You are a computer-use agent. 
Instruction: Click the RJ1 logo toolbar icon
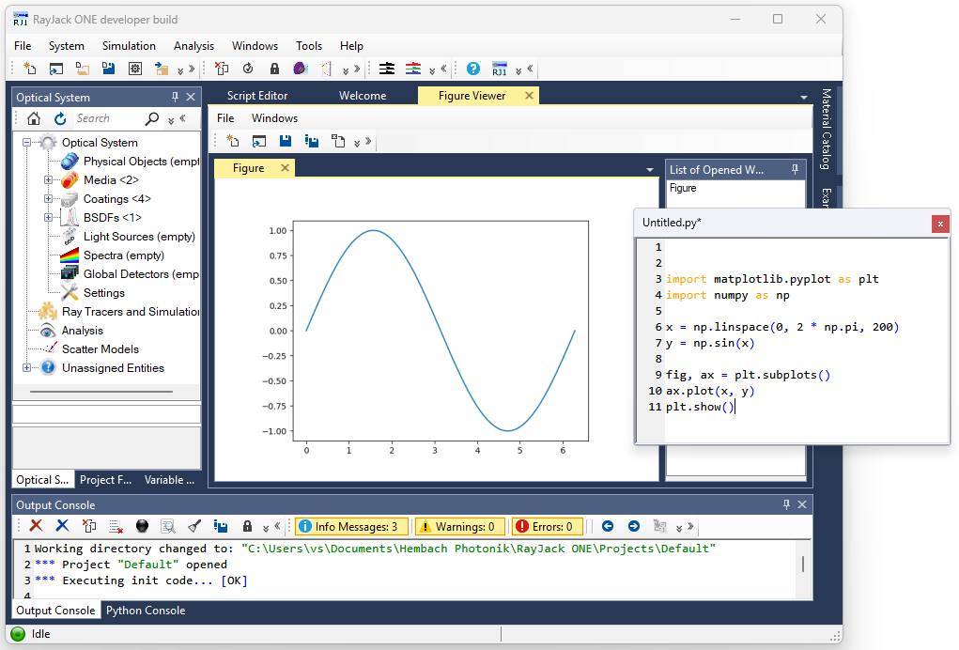coord(500,69)
